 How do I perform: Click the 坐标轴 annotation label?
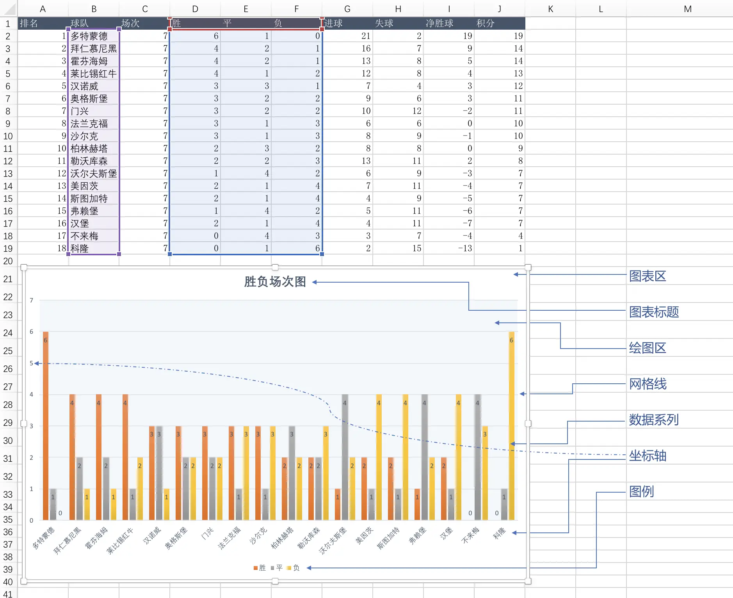pyautogui.click(x=648, y=456)
